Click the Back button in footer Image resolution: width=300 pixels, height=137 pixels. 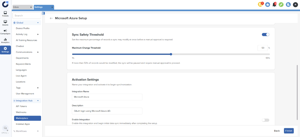tap(277, 131)
